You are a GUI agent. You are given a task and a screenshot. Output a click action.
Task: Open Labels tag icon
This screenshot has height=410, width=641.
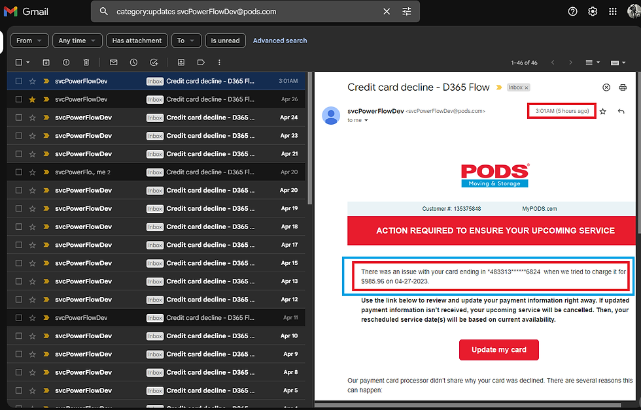point(201,63)
